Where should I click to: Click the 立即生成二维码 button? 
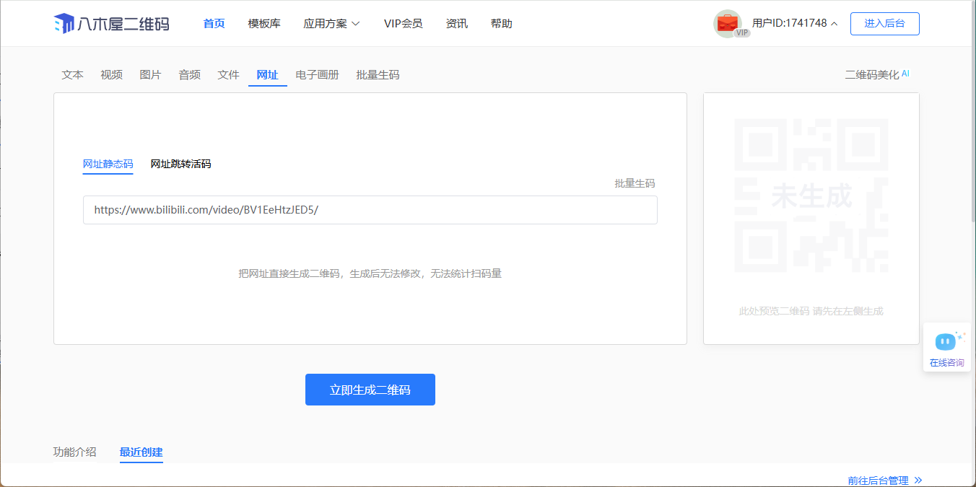(370, 390)
